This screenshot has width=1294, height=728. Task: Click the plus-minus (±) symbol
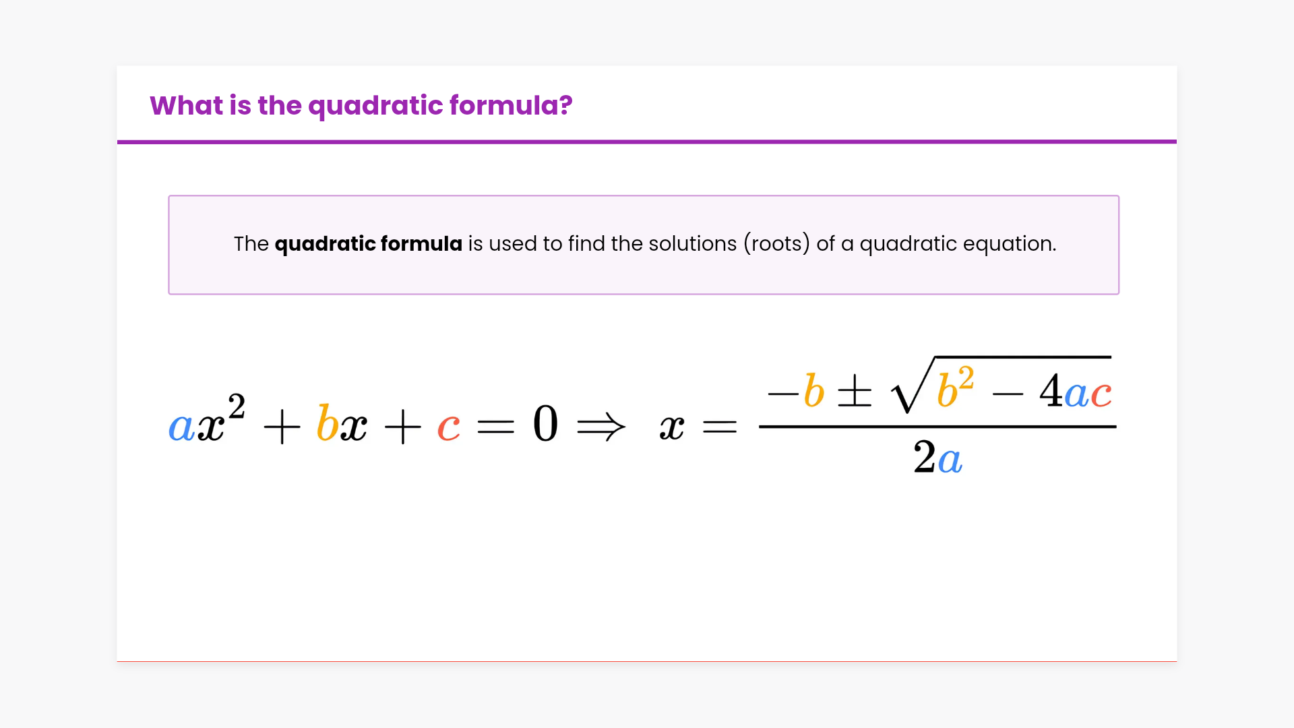854,392
